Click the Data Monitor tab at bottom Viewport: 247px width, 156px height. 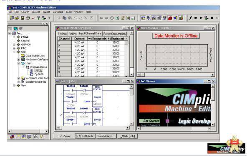[106, 136]
